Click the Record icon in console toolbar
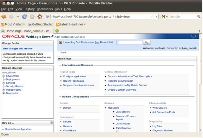 pyautogui.click(x=97, y=42)
